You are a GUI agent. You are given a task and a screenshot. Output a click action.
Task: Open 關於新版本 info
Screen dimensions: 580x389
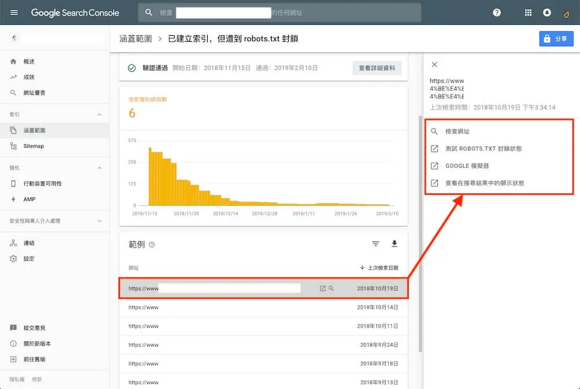55,344
